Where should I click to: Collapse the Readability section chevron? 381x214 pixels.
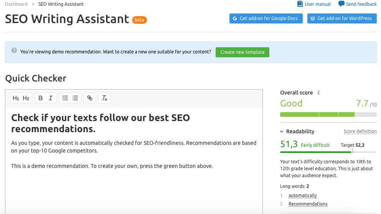click(282, 131)
